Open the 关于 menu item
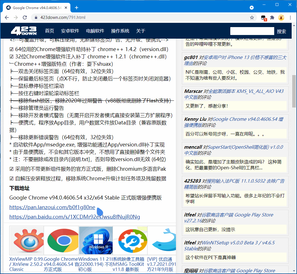Viewport: 297px width, 274px height. click(140, 31)
